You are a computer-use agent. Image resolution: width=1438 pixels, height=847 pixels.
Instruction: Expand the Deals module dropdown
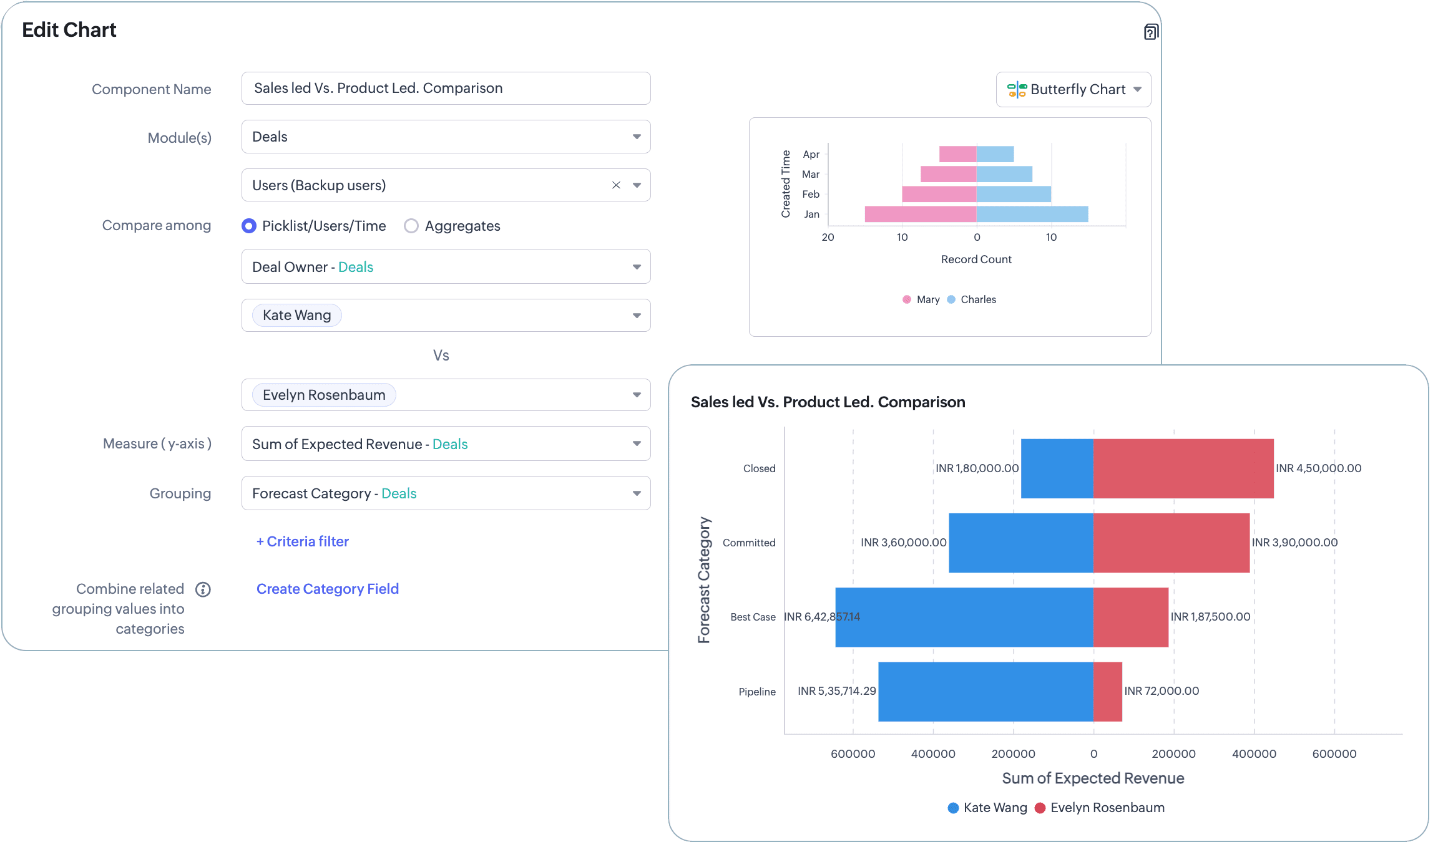(x=636, y=137)
